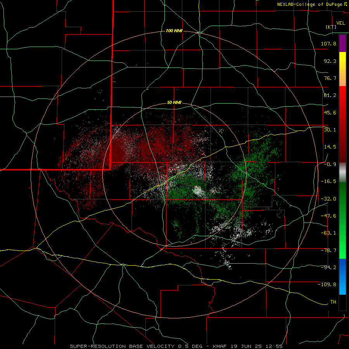Image resolution: width=349 pixels, height=349 pixels.
Task: Click the -16.5 legend value
Action: pos(328,181)
